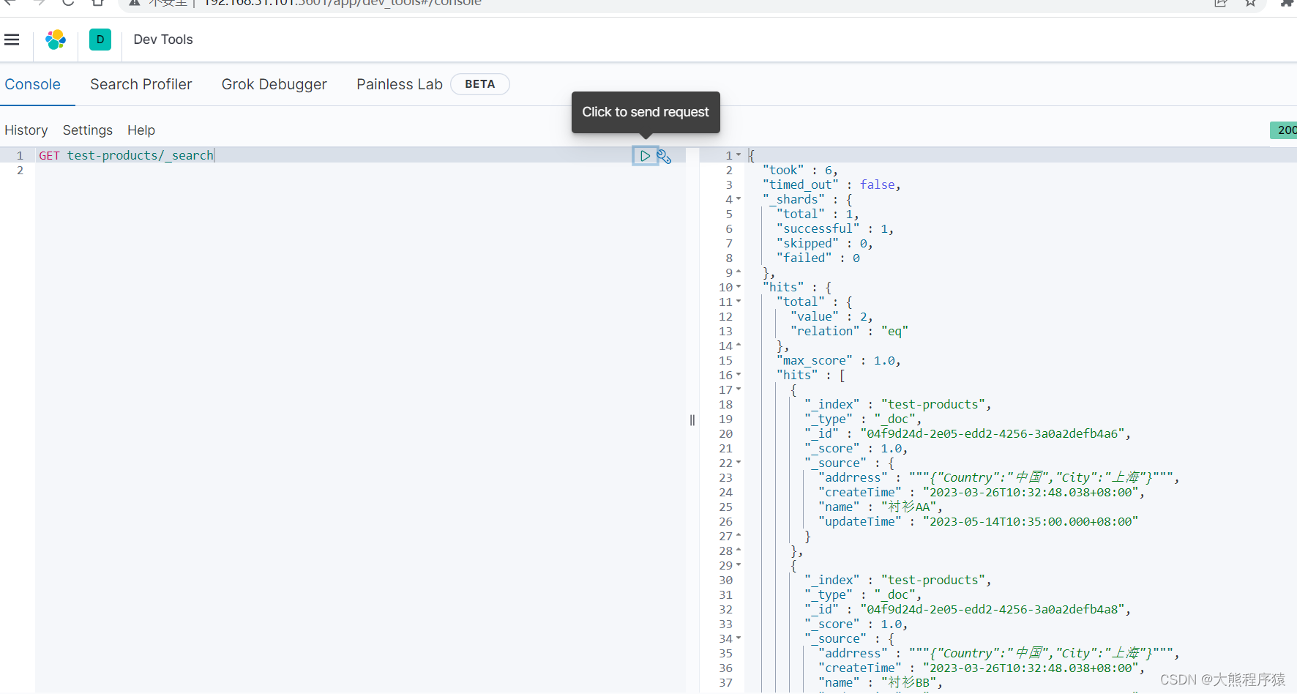This screenshot has height=694, width=1297.
Task: Open the Grok Debugger tab
Action: point(274,84)
